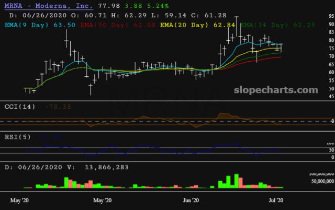The image size is (335, 210).
Task: Click the Jun '20 date axis label
Action: pos(191,201)
